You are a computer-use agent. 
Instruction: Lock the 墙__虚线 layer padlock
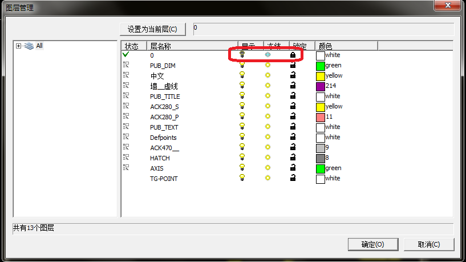(293, 86)
